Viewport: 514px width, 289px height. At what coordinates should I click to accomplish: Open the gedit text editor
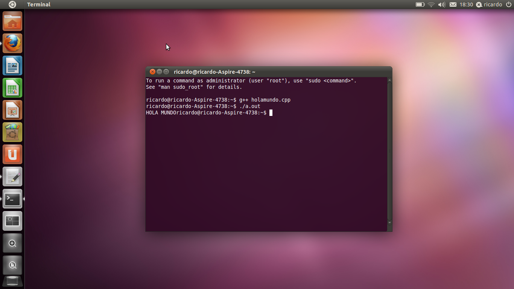pos(12,176)
